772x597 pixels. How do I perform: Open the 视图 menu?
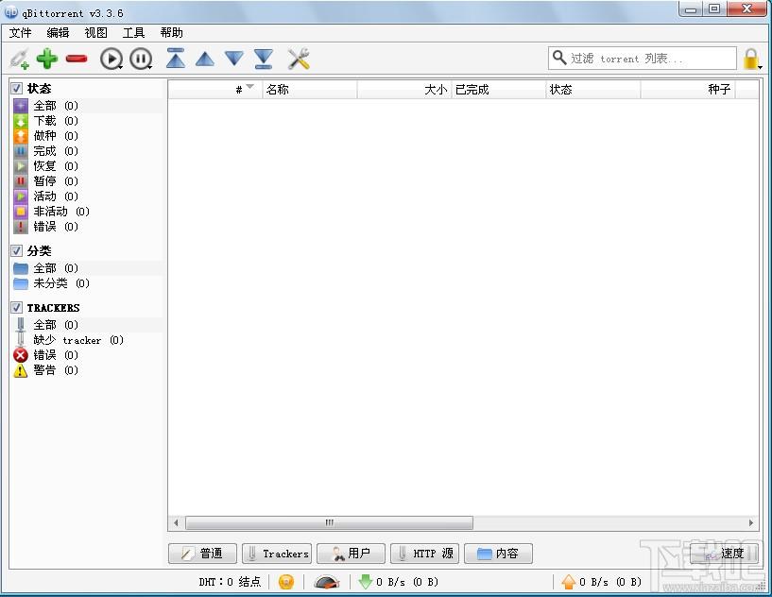(96, 33)
